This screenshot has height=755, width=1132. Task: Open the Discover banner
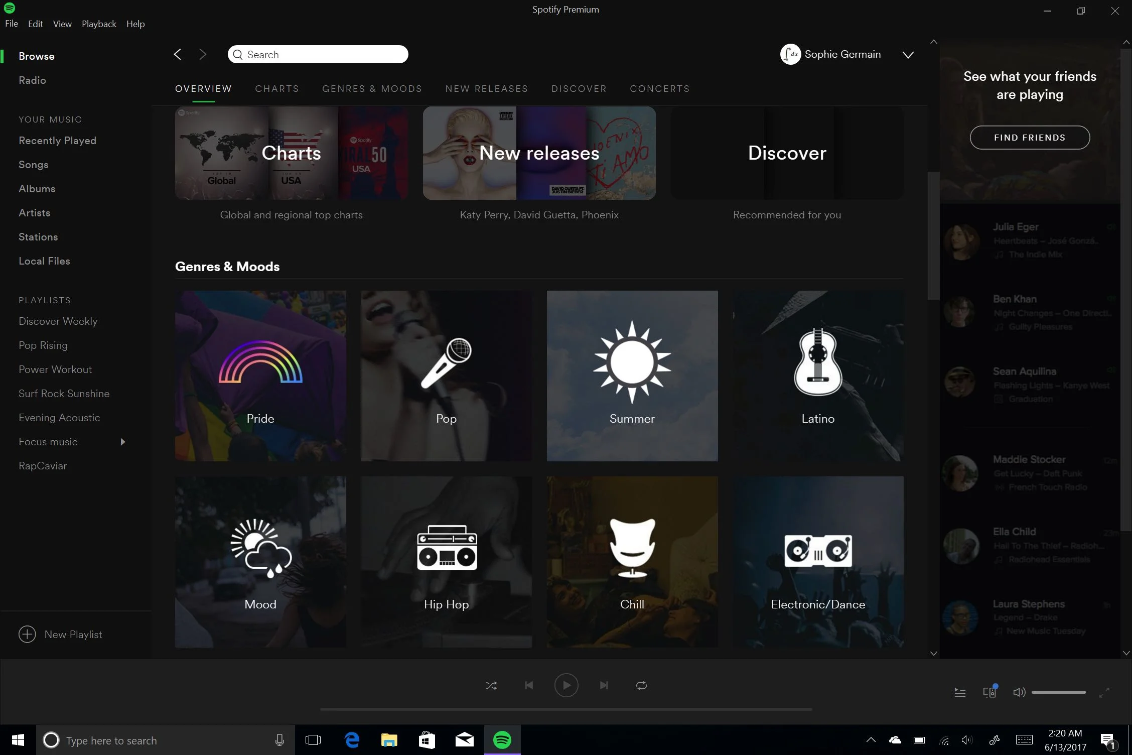(x=787, y=153)
